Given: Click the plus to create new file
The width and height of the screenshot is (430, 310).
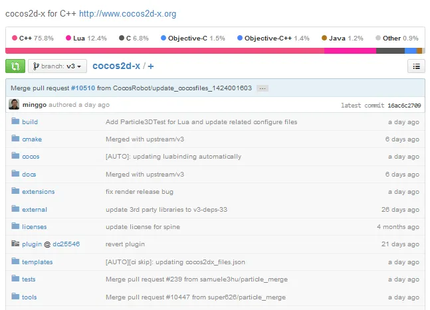Looking at the screenshot, I should coord(151,66).
